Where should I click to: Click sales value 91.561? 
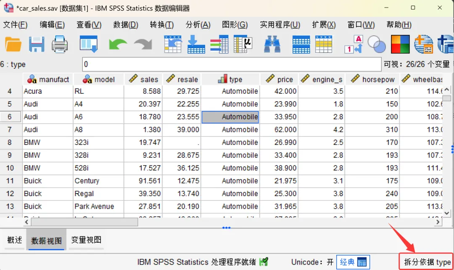143,181
